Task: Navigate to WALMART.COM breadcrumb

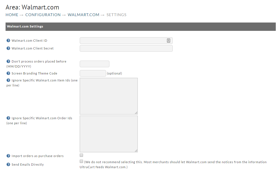Action: click(x=84, y=15)
